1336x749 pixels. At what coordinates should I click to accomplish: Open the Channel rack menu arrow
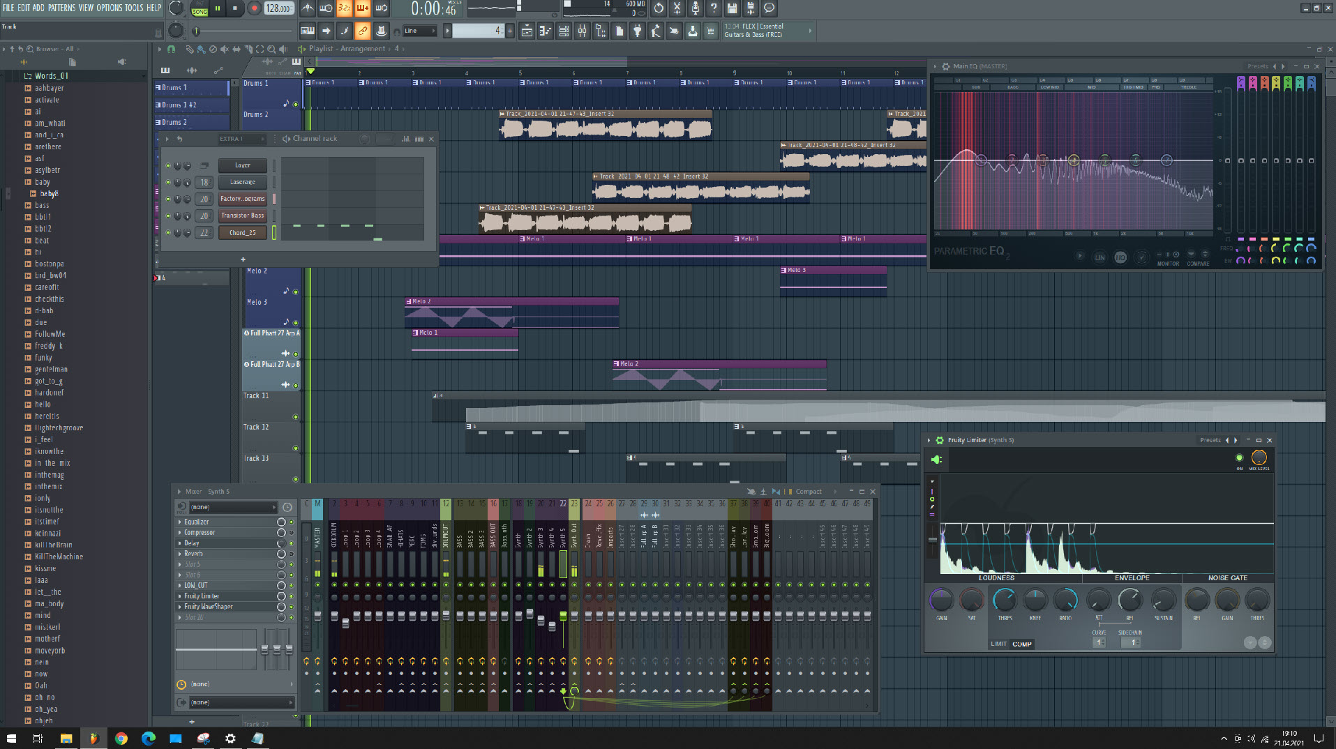pos(167,139)
